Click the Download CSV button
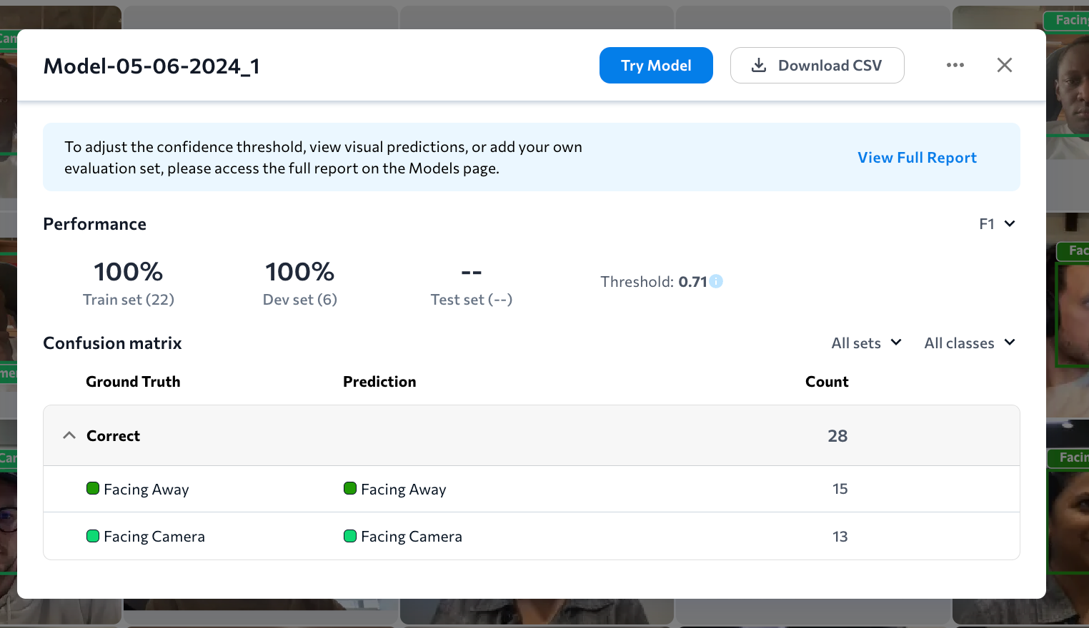The height and width of the screenshot is (628, 1089). tap(817, 66)
